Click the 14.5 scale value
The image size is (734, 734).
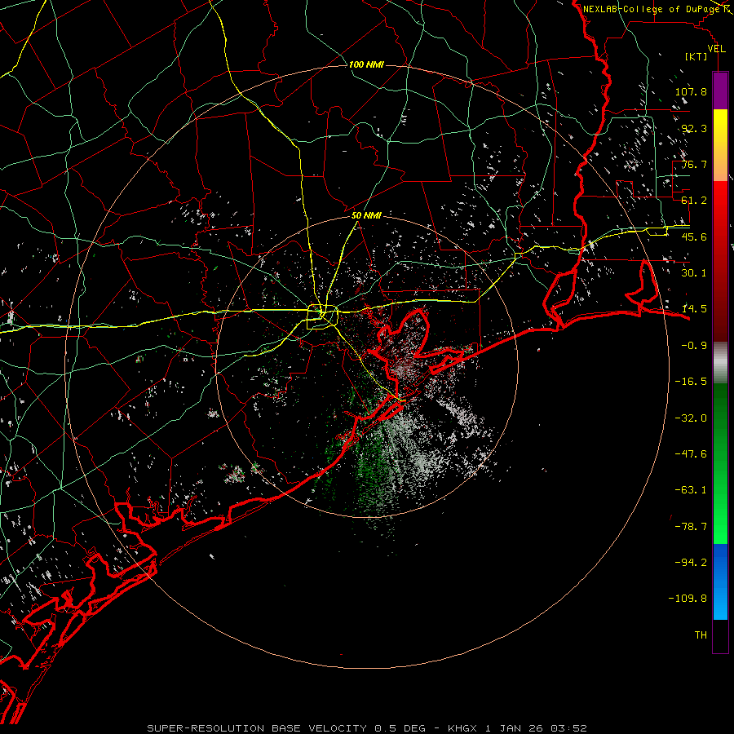pos(694,309)
